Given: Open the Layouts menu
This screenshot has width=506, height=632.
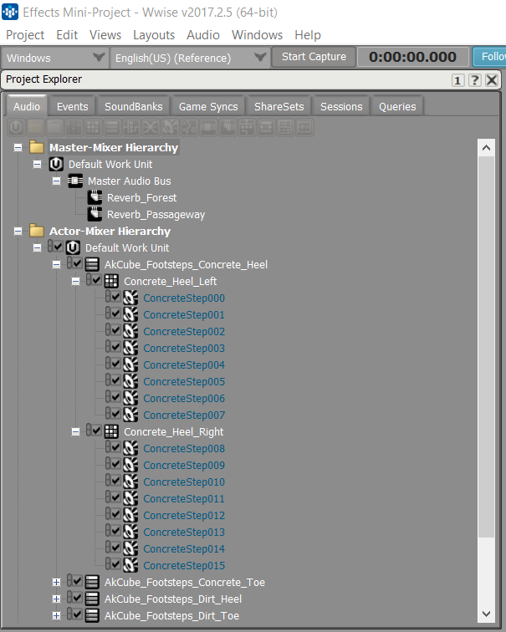Looking at the screenshot, I should (154, 35).
